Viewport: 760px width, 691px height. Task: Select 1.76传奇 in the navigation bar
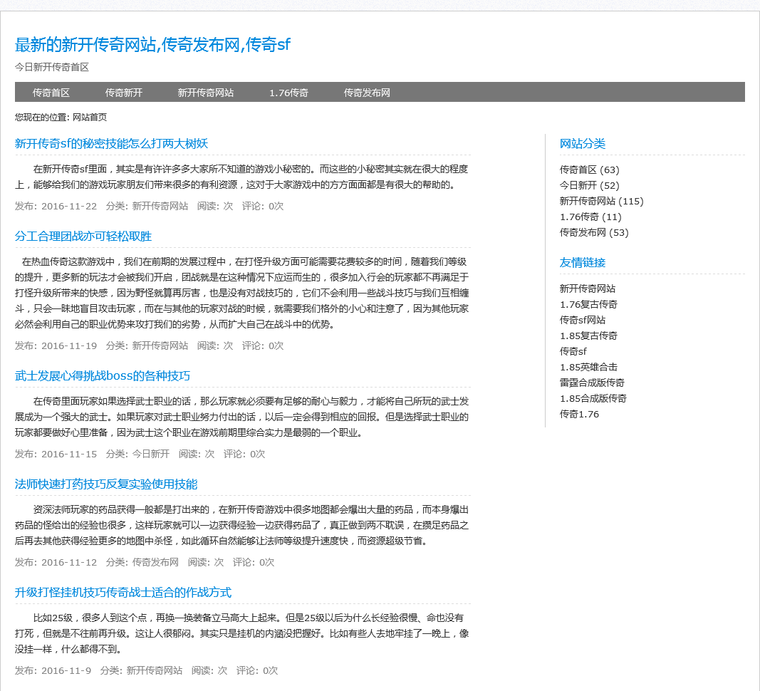tap(289, 93)
